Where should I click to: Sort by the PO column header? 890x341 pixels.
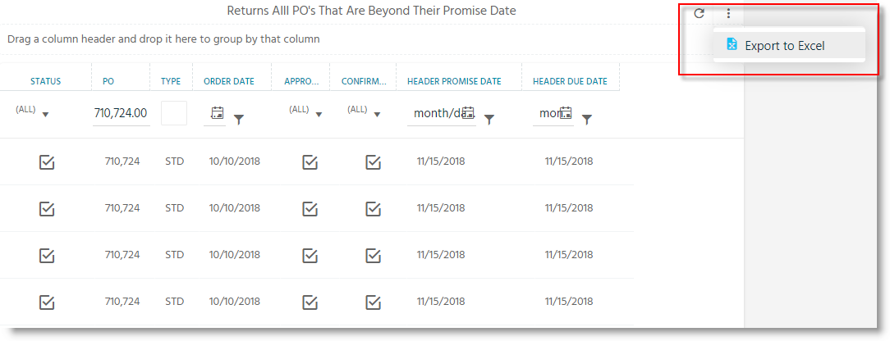click(108, 81)
